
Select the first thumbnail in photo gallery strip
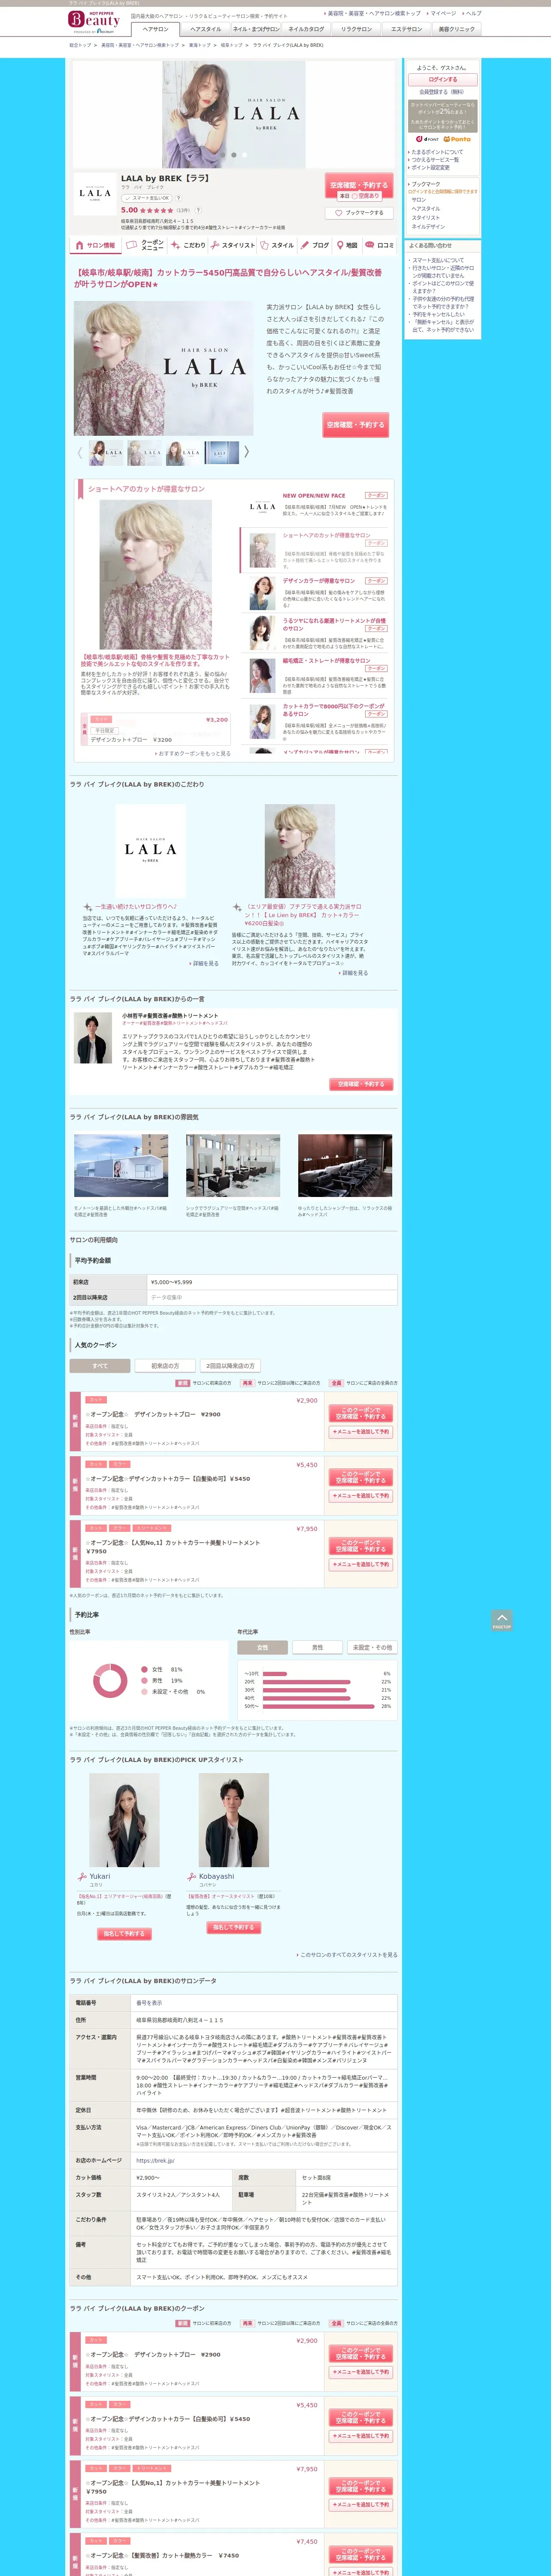(x=106, y=452)
